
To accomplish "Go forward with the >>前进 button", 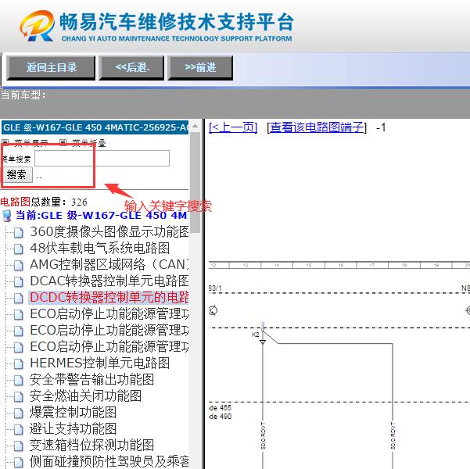I will (200, 68).
